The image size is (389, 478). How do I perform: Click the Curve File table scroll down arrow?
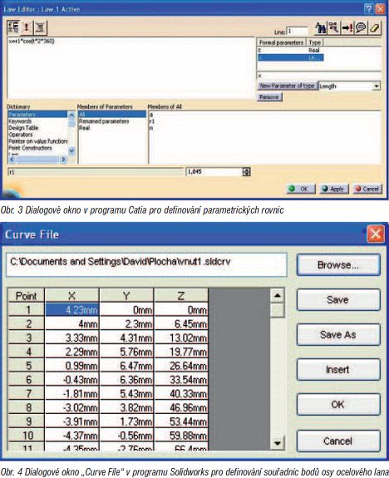277,443
